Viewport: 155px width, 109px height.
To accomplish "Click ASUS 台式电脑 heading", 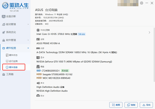I will pos(46,10).
